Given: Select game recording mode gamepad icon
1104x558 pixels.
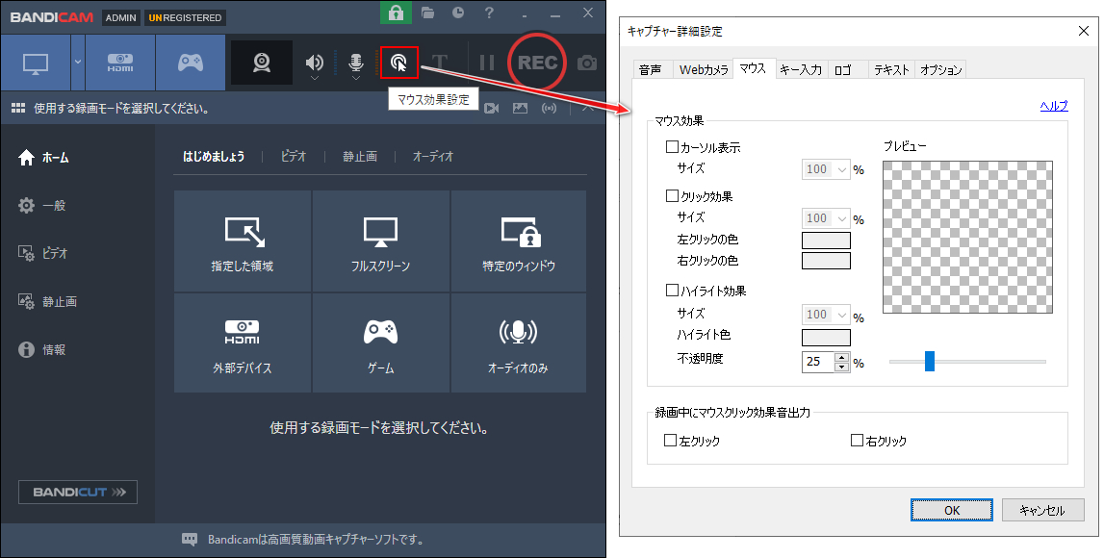Looking at the screenshot, I should tap(191, 63).
